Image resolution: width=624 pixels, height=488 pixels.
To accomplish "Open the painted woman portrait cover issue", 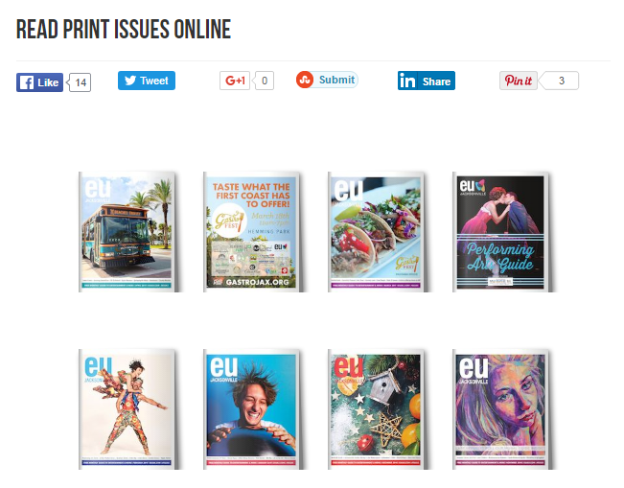I will (500, 409).
